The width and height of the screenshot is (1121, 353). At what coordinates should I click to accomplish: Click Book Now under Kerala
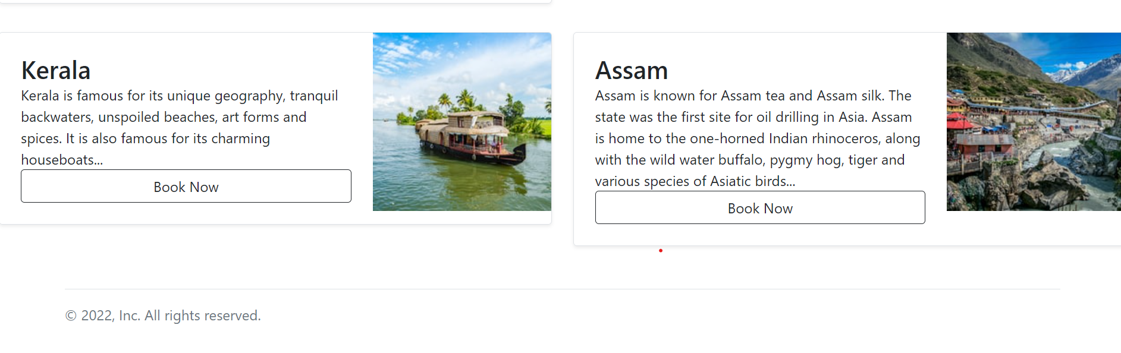click(186, 187)
